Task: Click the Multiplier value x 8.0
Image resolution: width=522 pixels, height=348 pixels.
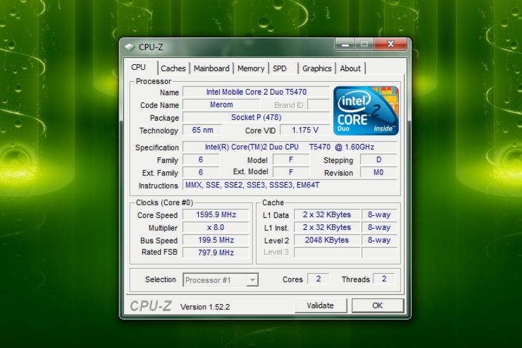Action: 216,227
